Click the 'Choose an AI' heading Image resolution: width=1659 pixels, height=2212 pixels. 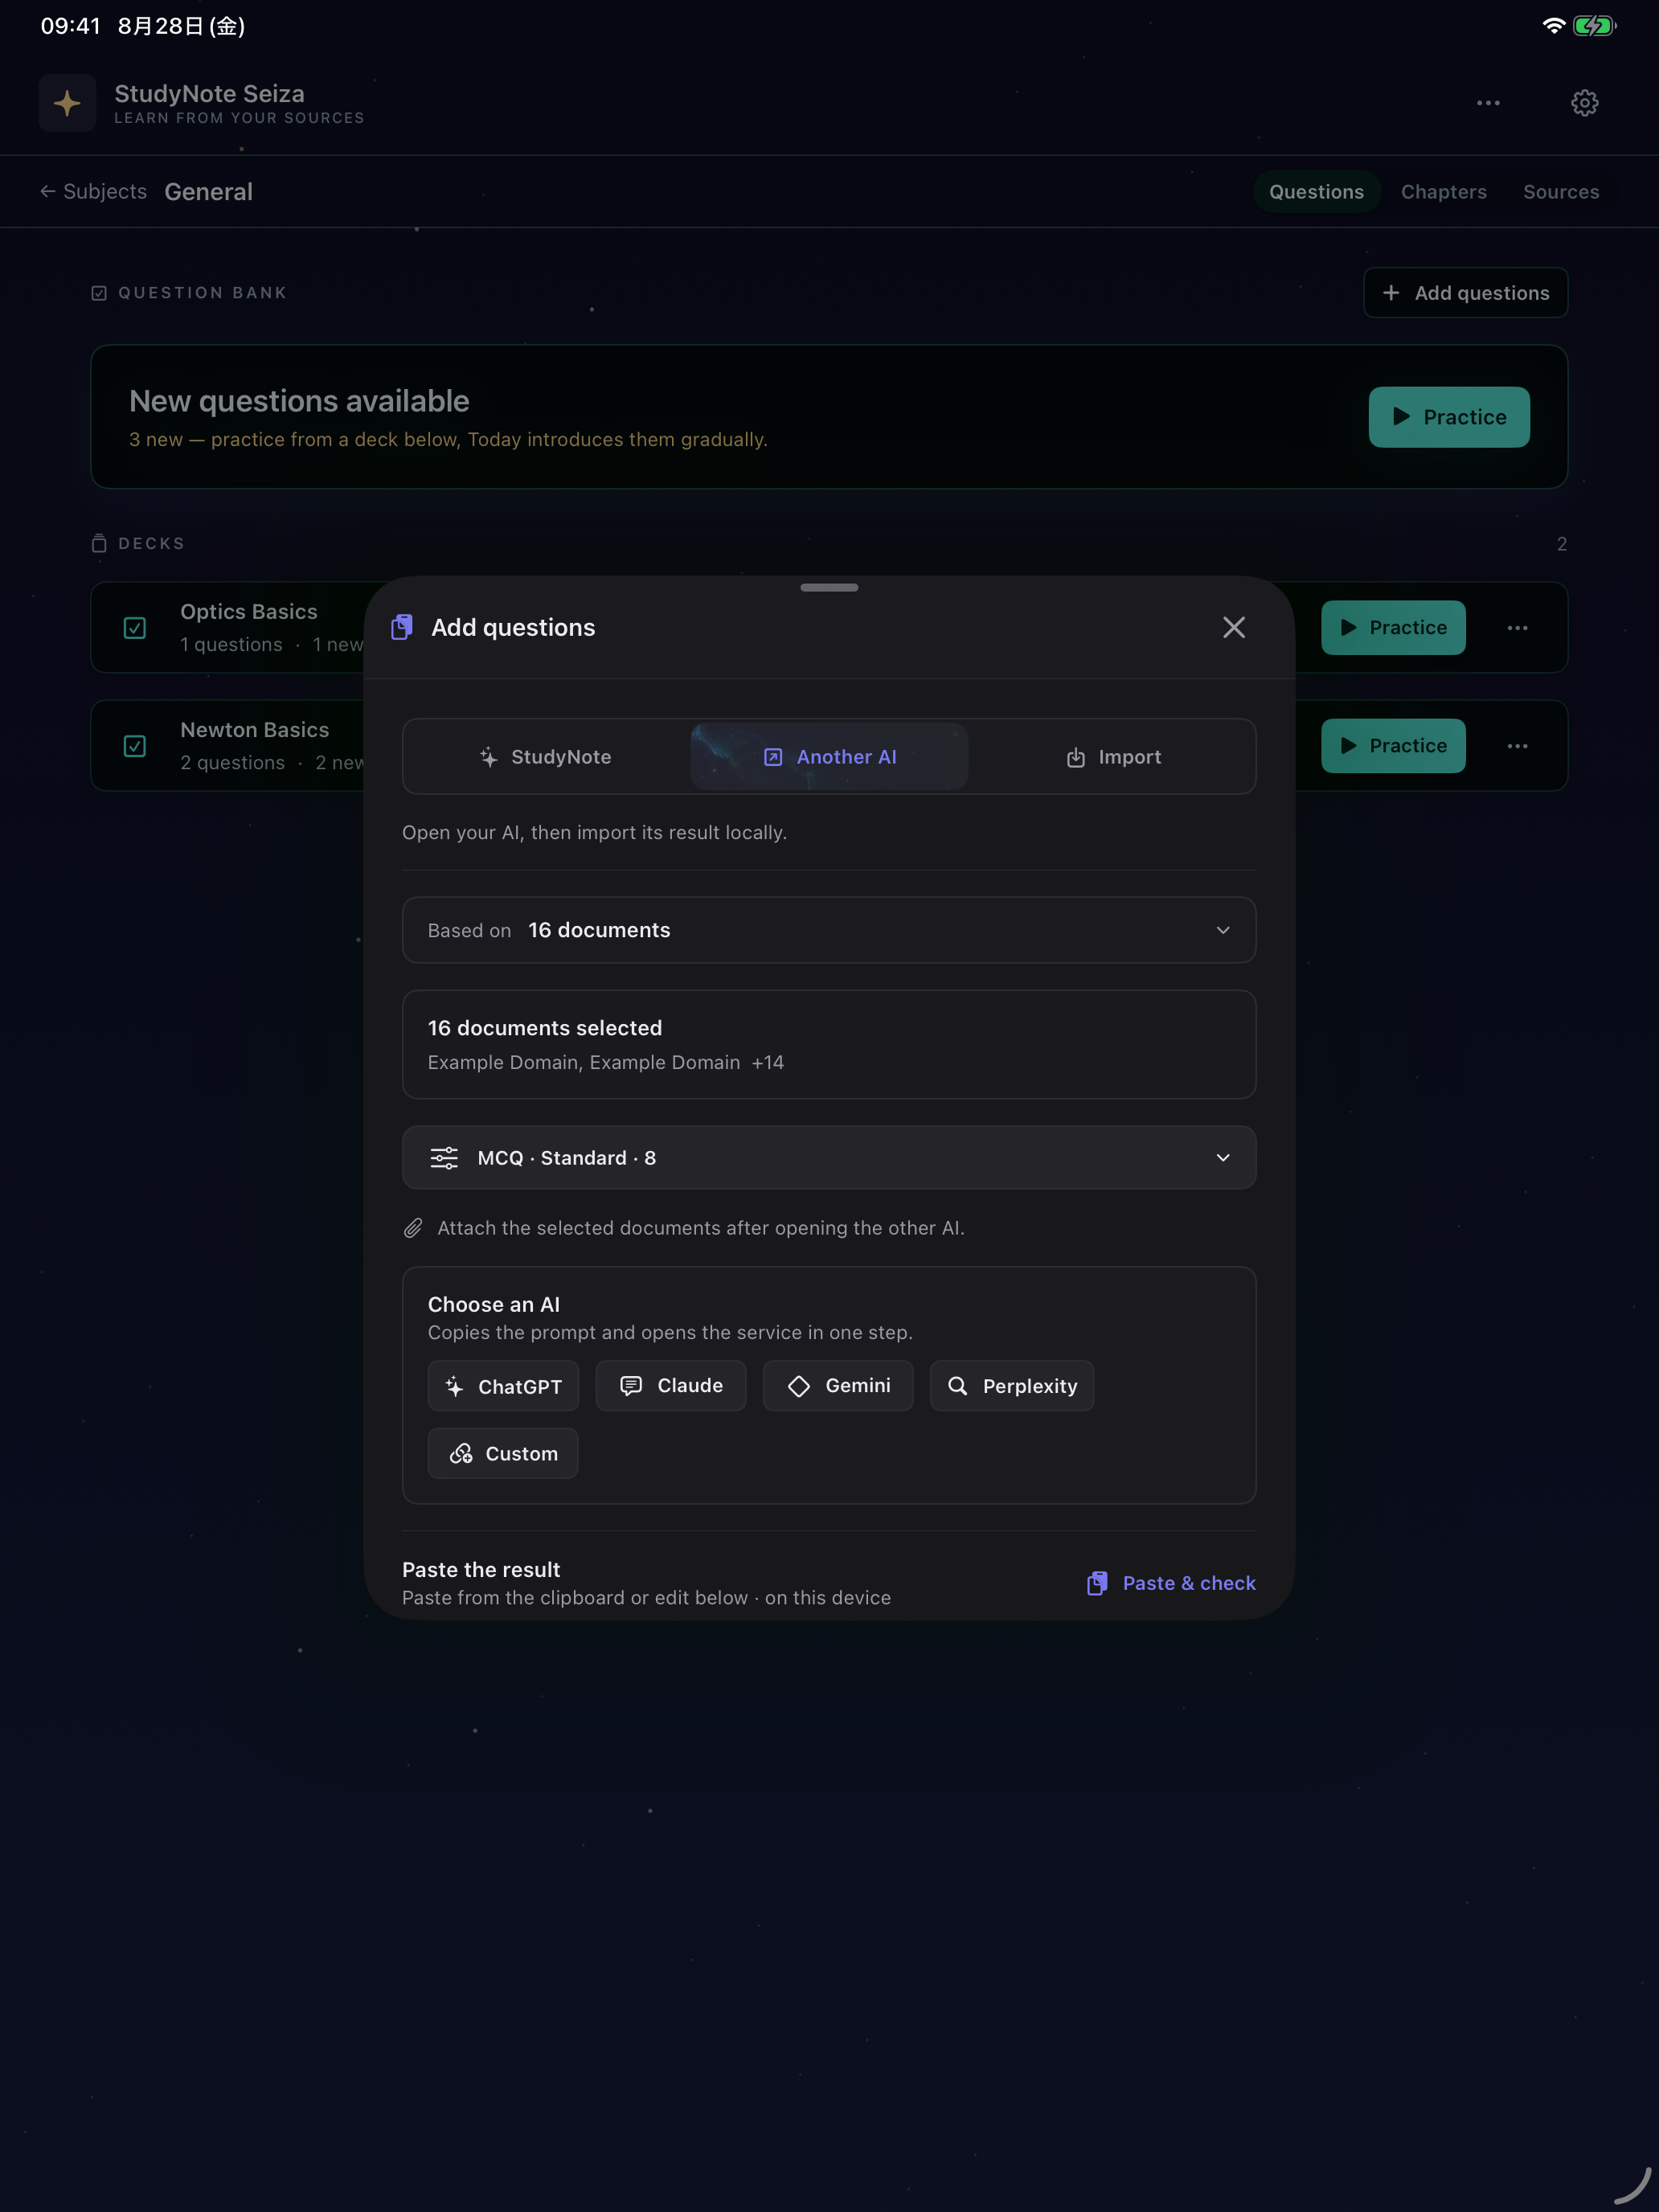tap(494, 1305)
